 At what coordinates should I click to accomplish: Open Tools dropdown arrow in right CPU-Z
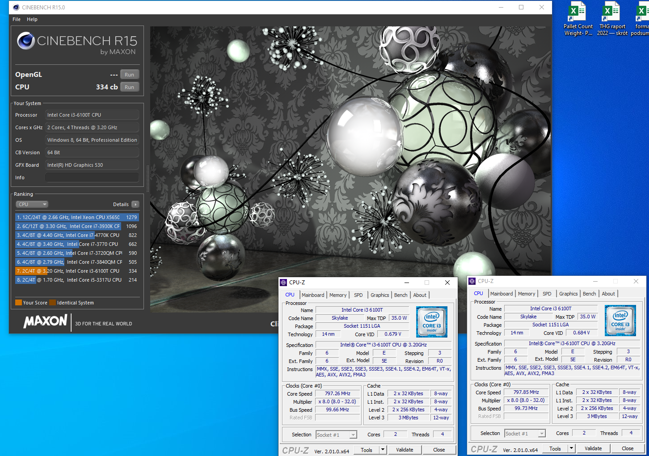[571, 448]
